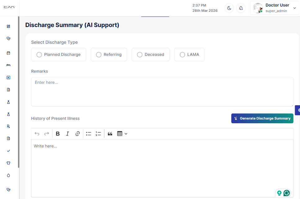Image resolution: width=300 pixels, height=199 pixels.
Task: Select the Deceased radio option
Action: click(140, 55)
